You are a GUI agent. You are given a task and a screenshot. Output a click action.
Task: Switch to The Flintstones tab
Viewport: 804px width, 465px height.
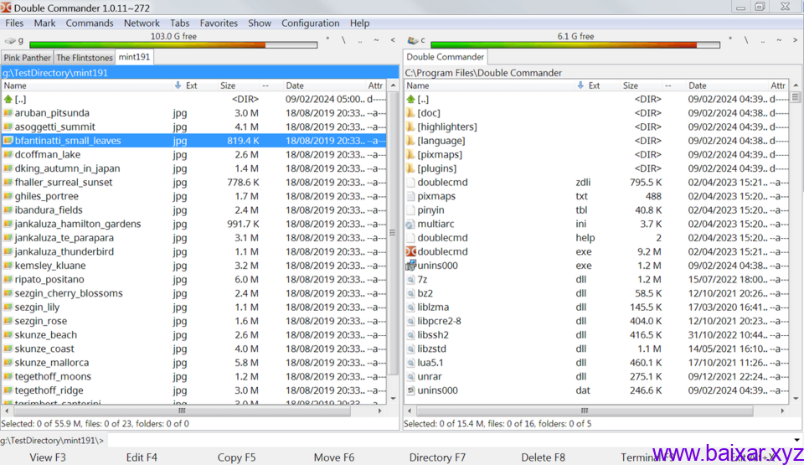(84, 58)
